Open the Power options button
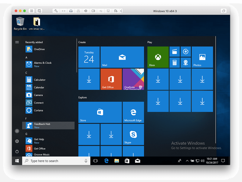The height and width of the screenshot is (182, 242). (17, 152)
